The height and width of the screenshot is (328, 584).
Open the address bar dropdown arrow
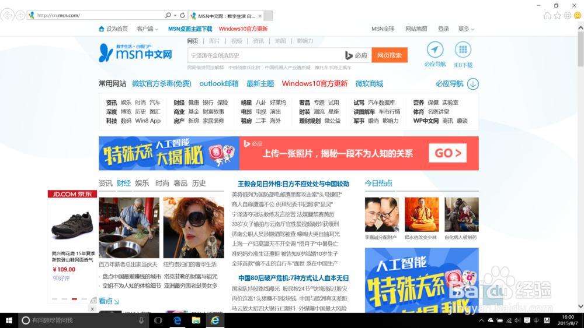point(175,16)
